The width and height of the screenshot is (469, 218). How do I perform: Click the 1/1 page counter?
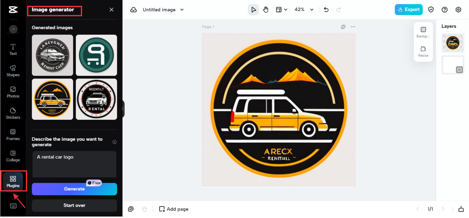pos(431,209)
